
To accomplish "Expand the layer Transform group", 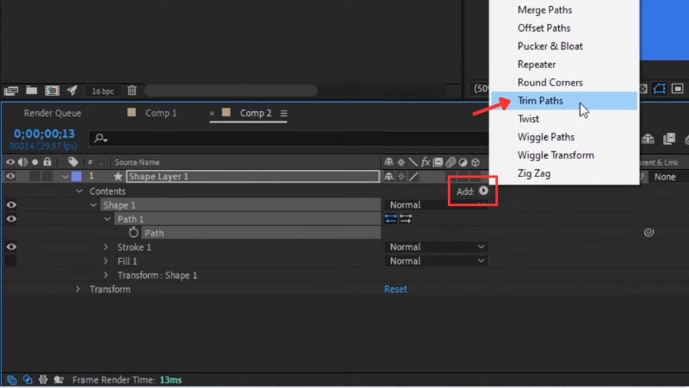I will [78, 290].
